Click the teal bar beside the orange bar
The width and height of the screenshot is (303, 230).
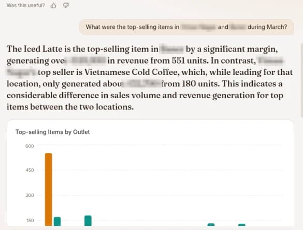(57, 222)
